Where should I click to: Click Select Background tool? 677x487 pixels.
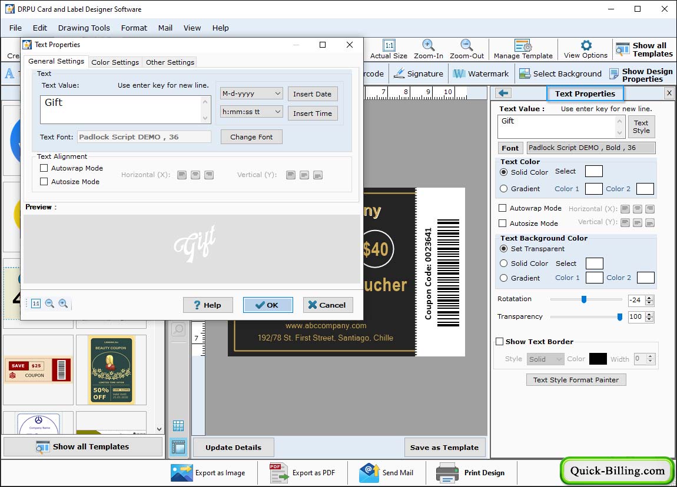(560, 74)
